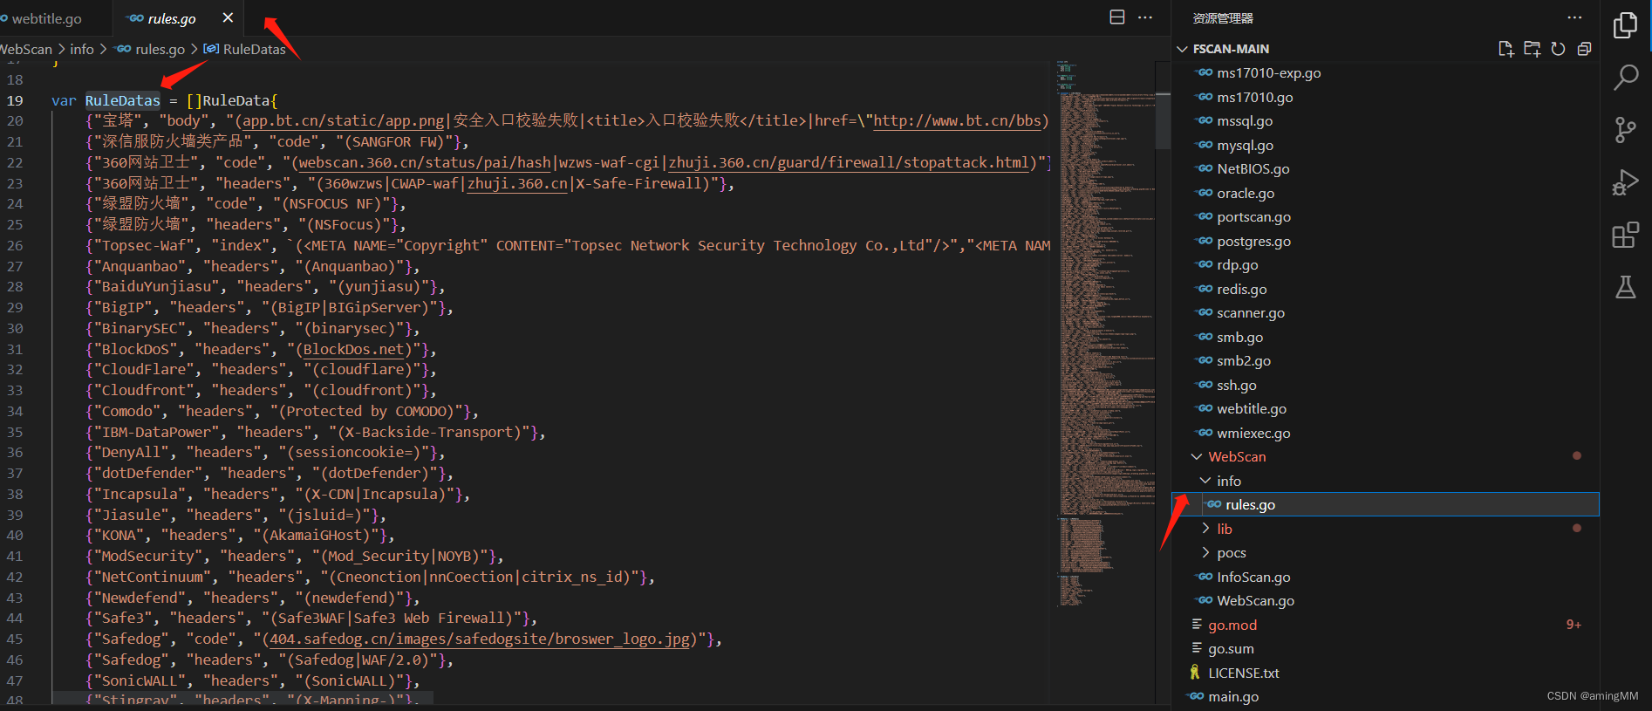Open mysql.go in the explorer

click(1245, 145)
